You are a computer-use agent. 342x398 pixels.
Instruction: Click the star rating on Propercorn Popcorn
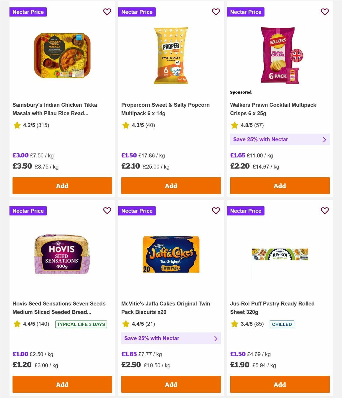coord(126,125)
